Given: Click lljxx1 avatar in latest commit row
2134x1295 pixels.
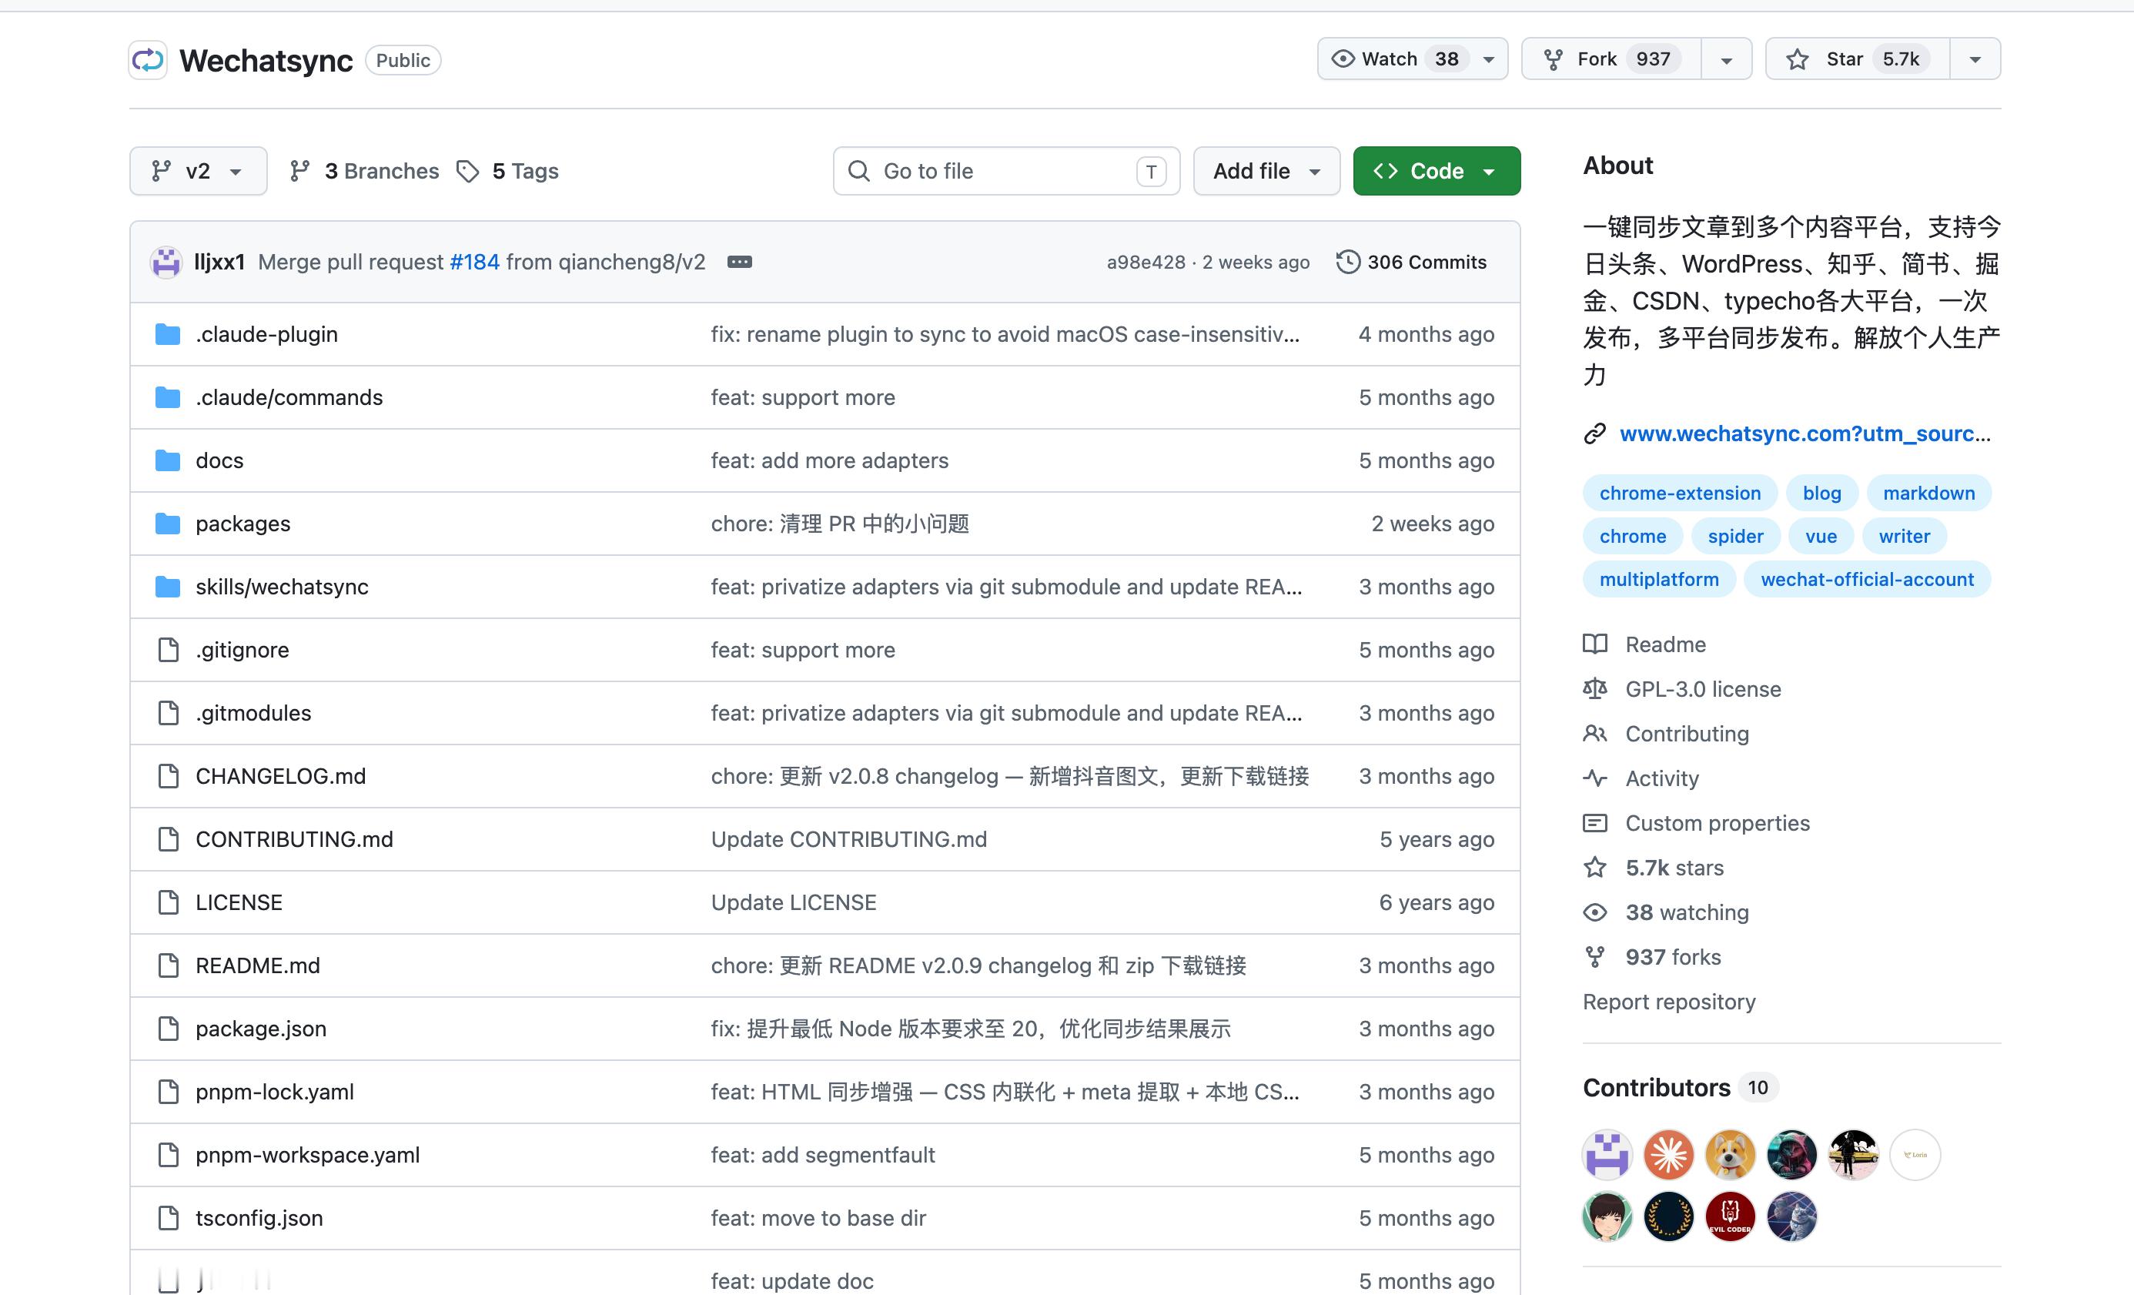Looking at the screenshot, I should click(166, 262).
